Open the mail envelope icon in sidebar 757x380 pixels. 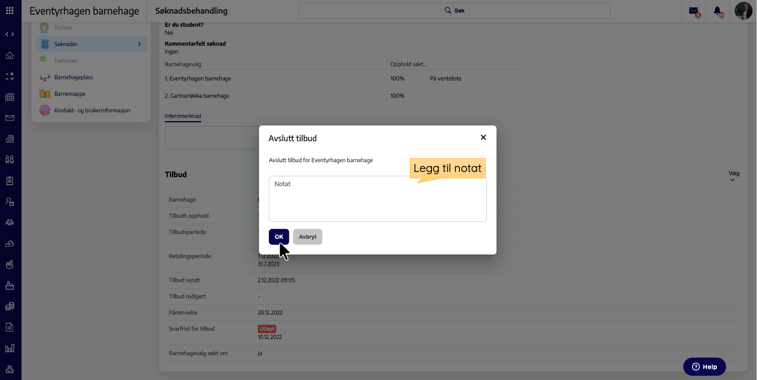coord(10,118)
